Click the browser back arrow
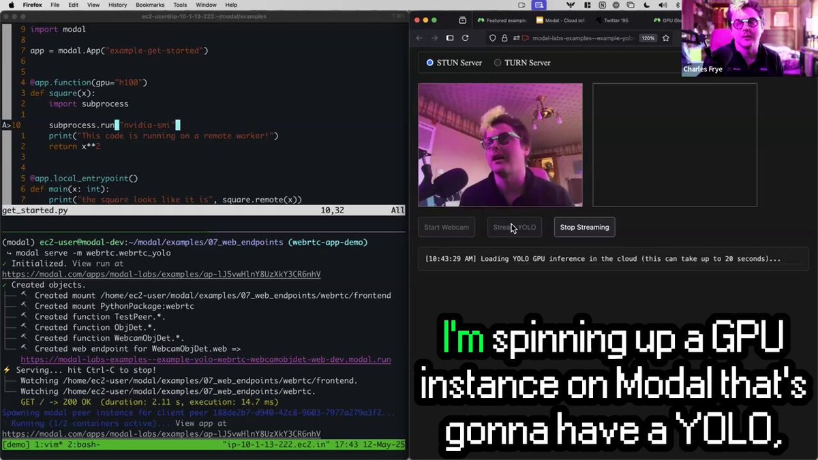This screenshot has height=460, width=818. pyautogui.click(x=419, y=38)
